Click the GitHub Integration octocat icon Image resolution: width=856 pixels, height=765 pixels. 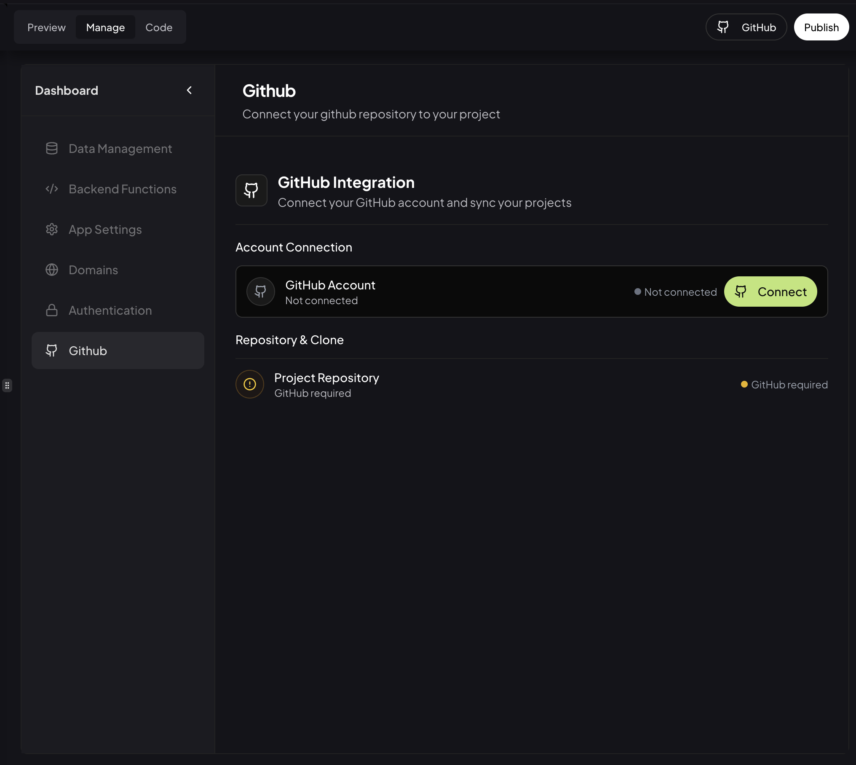pos(251,190)
